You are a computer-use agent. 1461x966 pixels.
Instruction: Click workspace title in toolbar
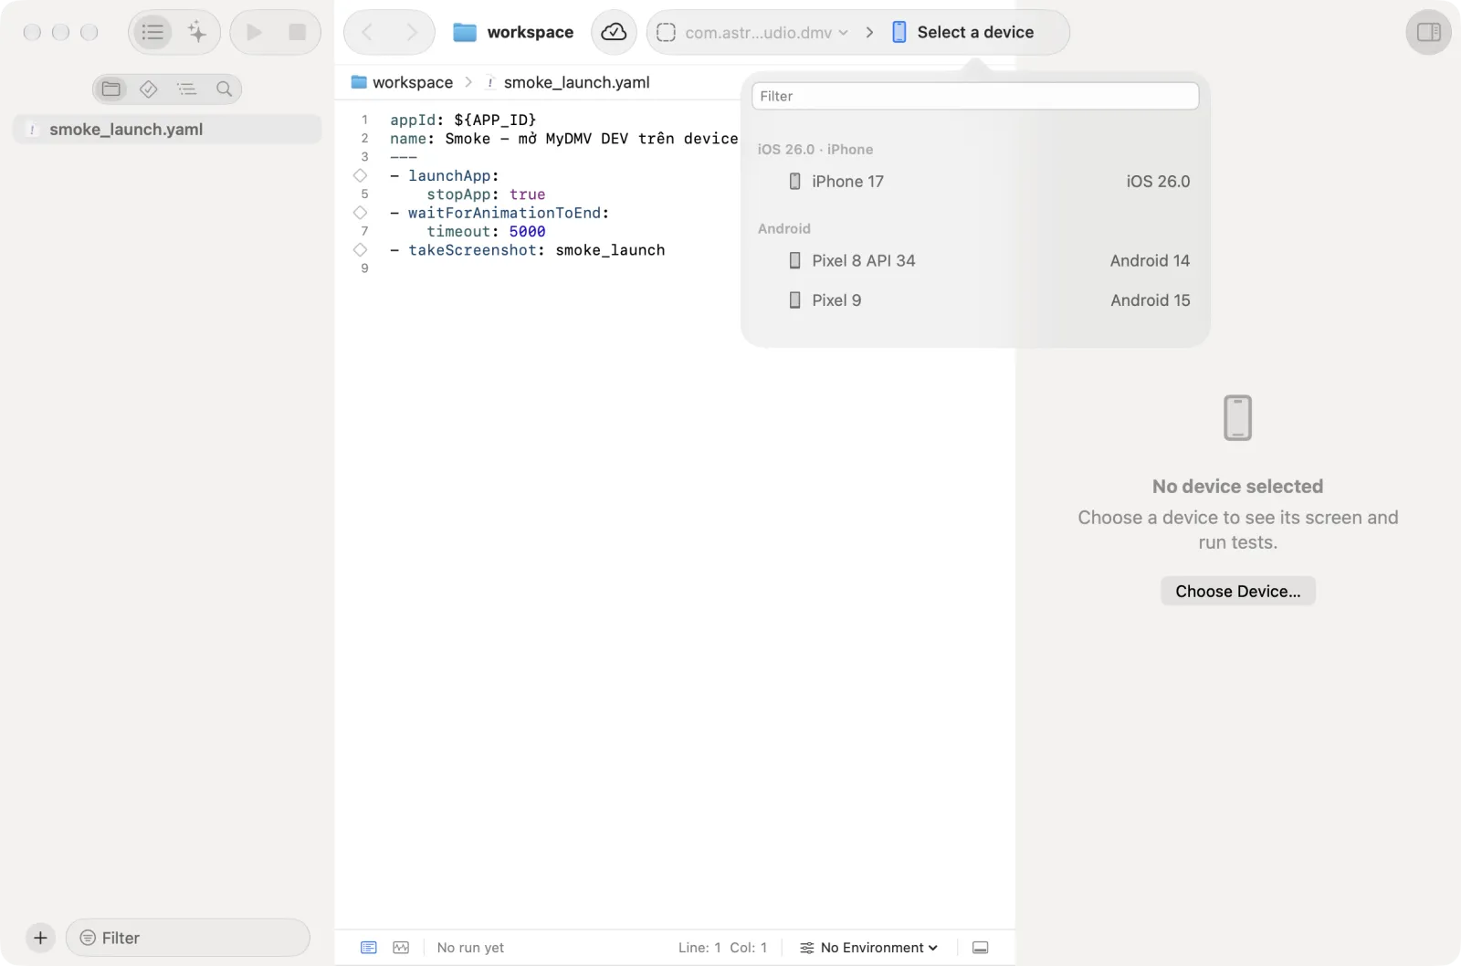(x=531, y=33)
